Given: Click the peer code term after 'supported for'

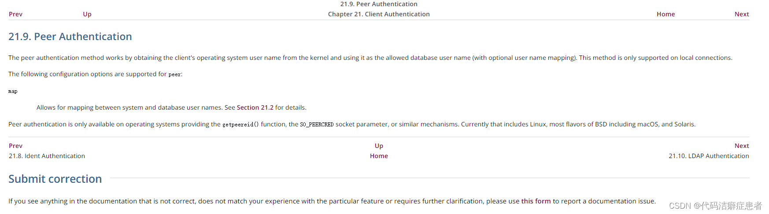Looking at the screenshot, I should 174,74.
